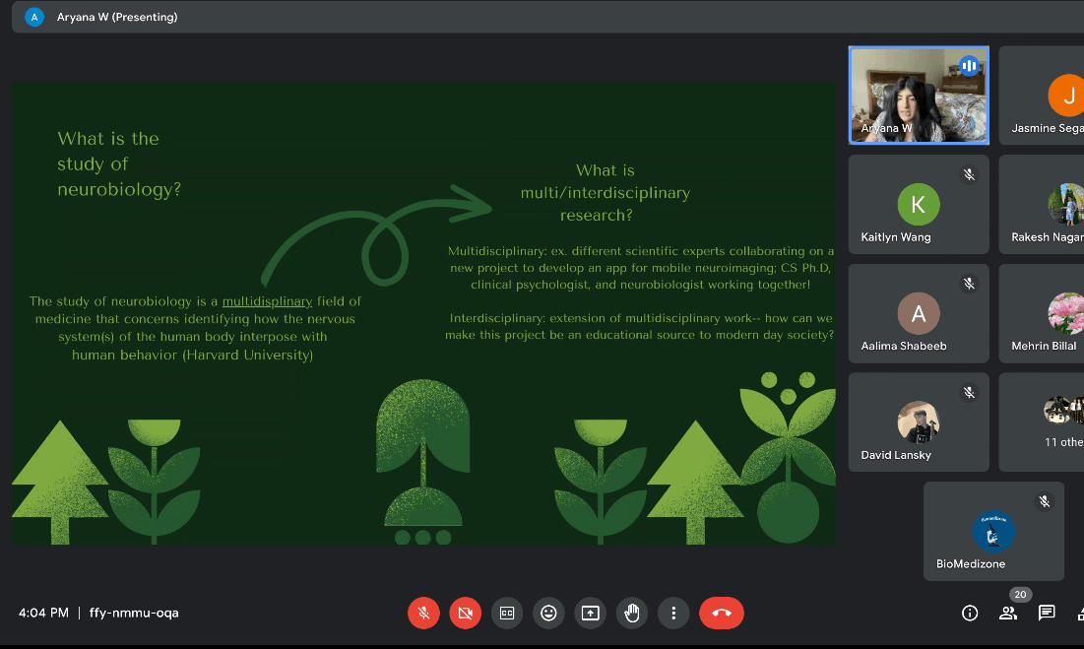
Task: Click Kaitlyn Wang's participant tile
Action: pos(918,204)
